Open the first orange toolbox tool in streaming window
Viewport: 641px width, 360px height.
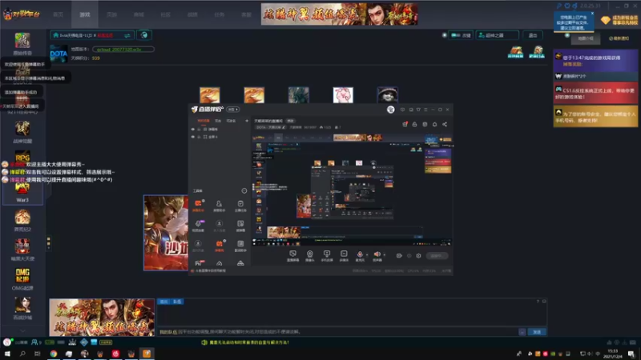[198, 205]
